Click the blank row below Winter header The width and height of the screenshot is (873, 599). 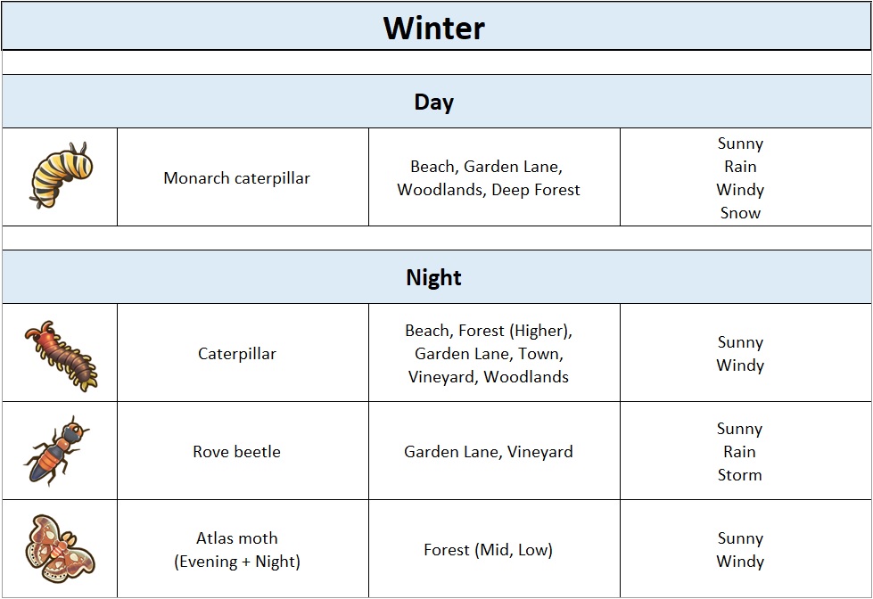point(434,62)
